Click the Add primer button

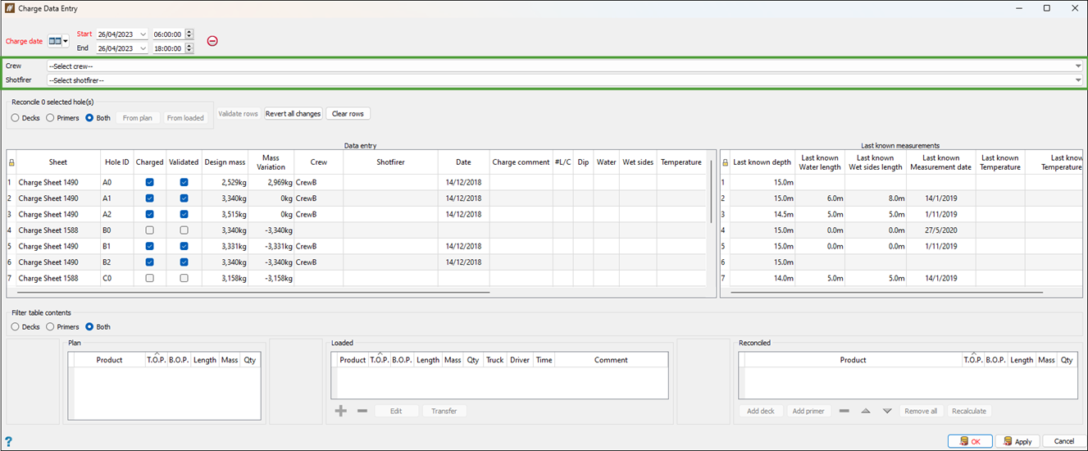(x=808, y=411)
